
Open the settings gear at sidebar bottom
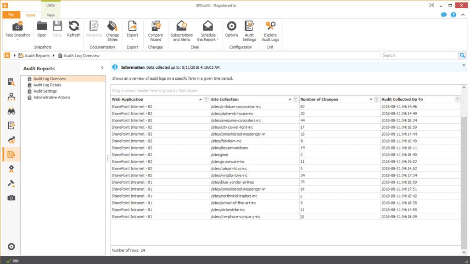pos(11,247)
